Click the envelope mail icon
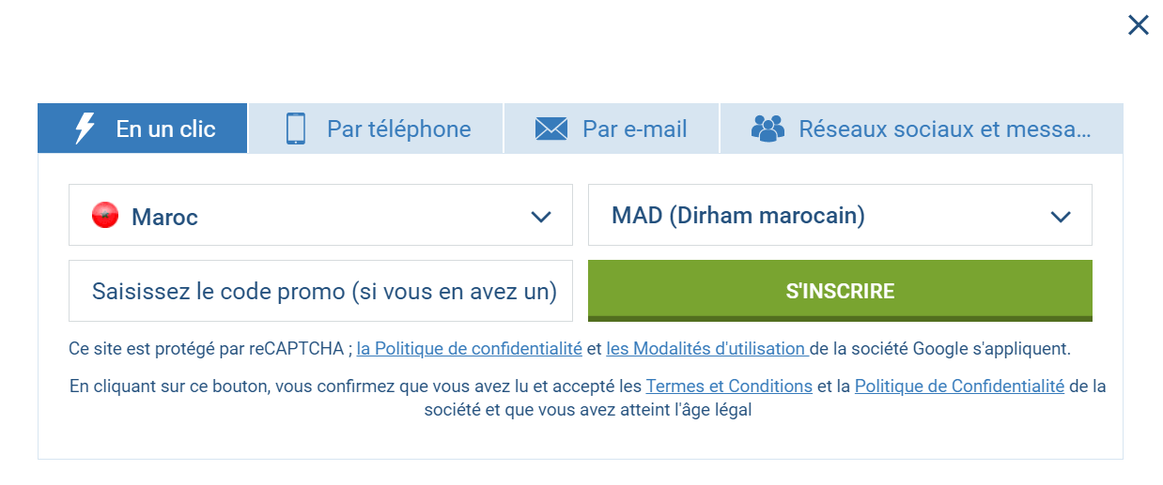This screenshot has height=485, width=1163. point(551,129)
